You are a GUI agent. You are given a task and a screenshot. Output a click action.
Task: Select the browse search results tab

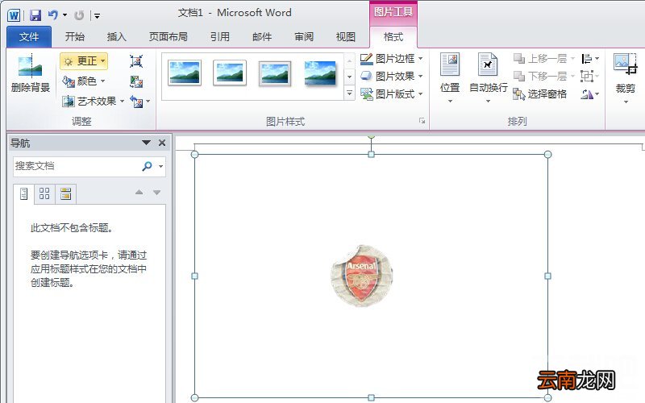tap(65, 193)
